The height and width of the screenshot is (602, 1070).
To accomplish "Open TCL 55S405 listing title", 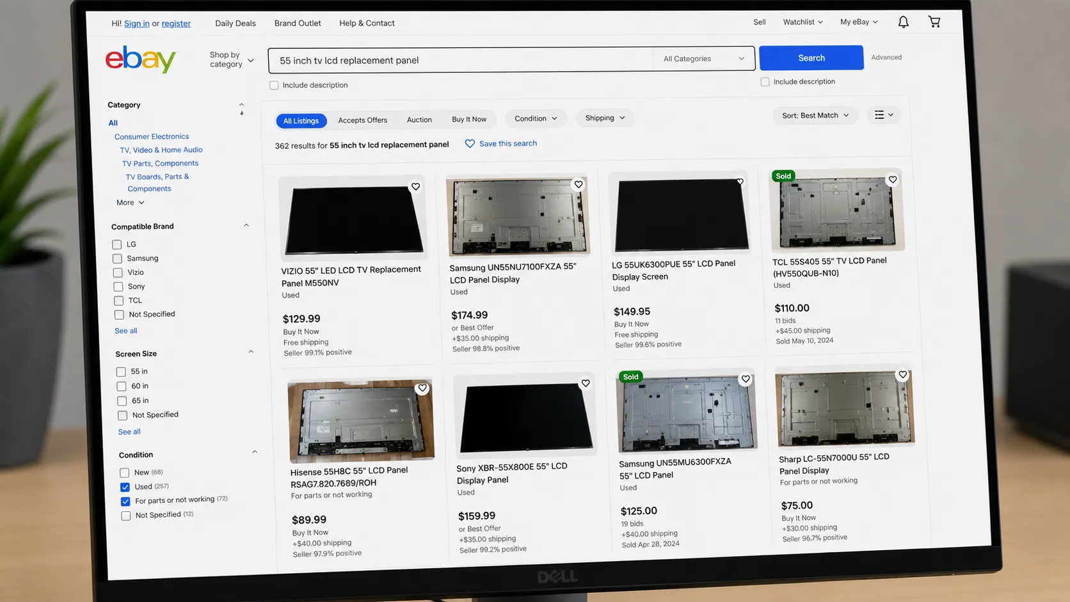I will coord(829,267).
